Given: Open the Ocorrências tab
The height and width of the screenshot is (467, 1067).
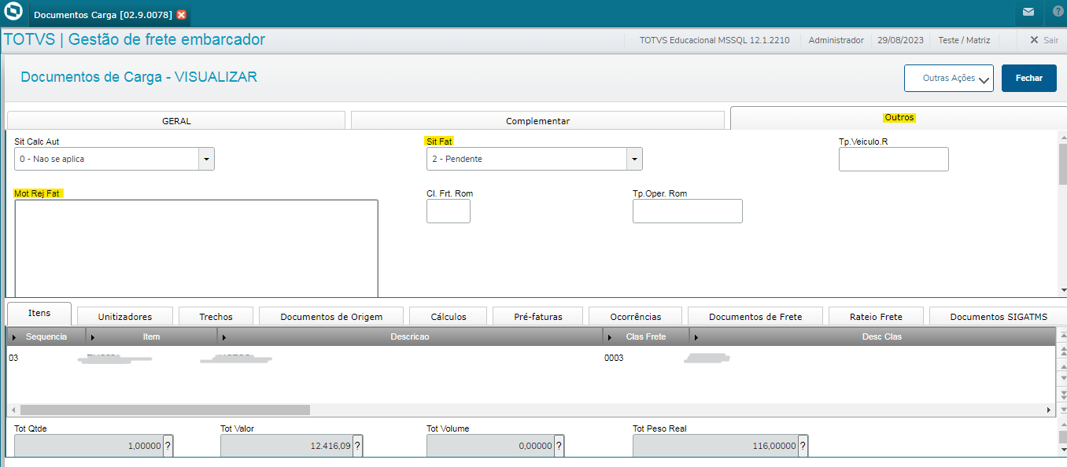Looking at the screenshot, I should coord(636,316).
